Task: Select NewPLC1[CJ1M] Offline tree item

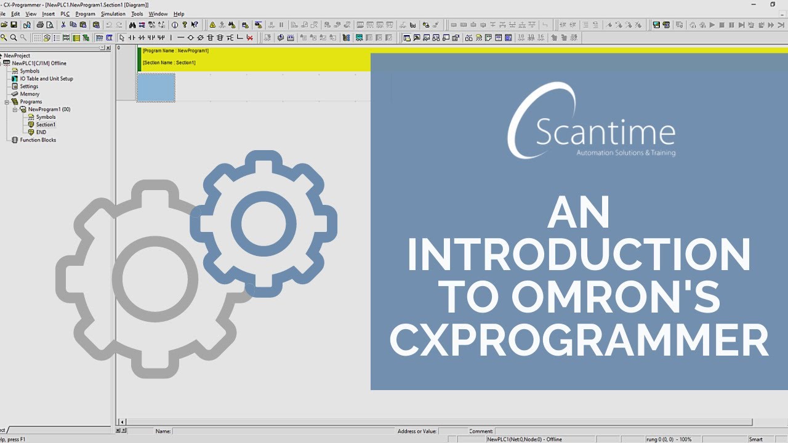Action: point(39,63)
